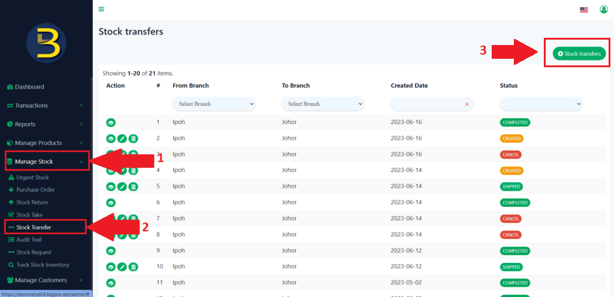Click the hamburger menu icon in header
Image resolution: width=614 pixels, height=297 pixels.
(101, 9)
